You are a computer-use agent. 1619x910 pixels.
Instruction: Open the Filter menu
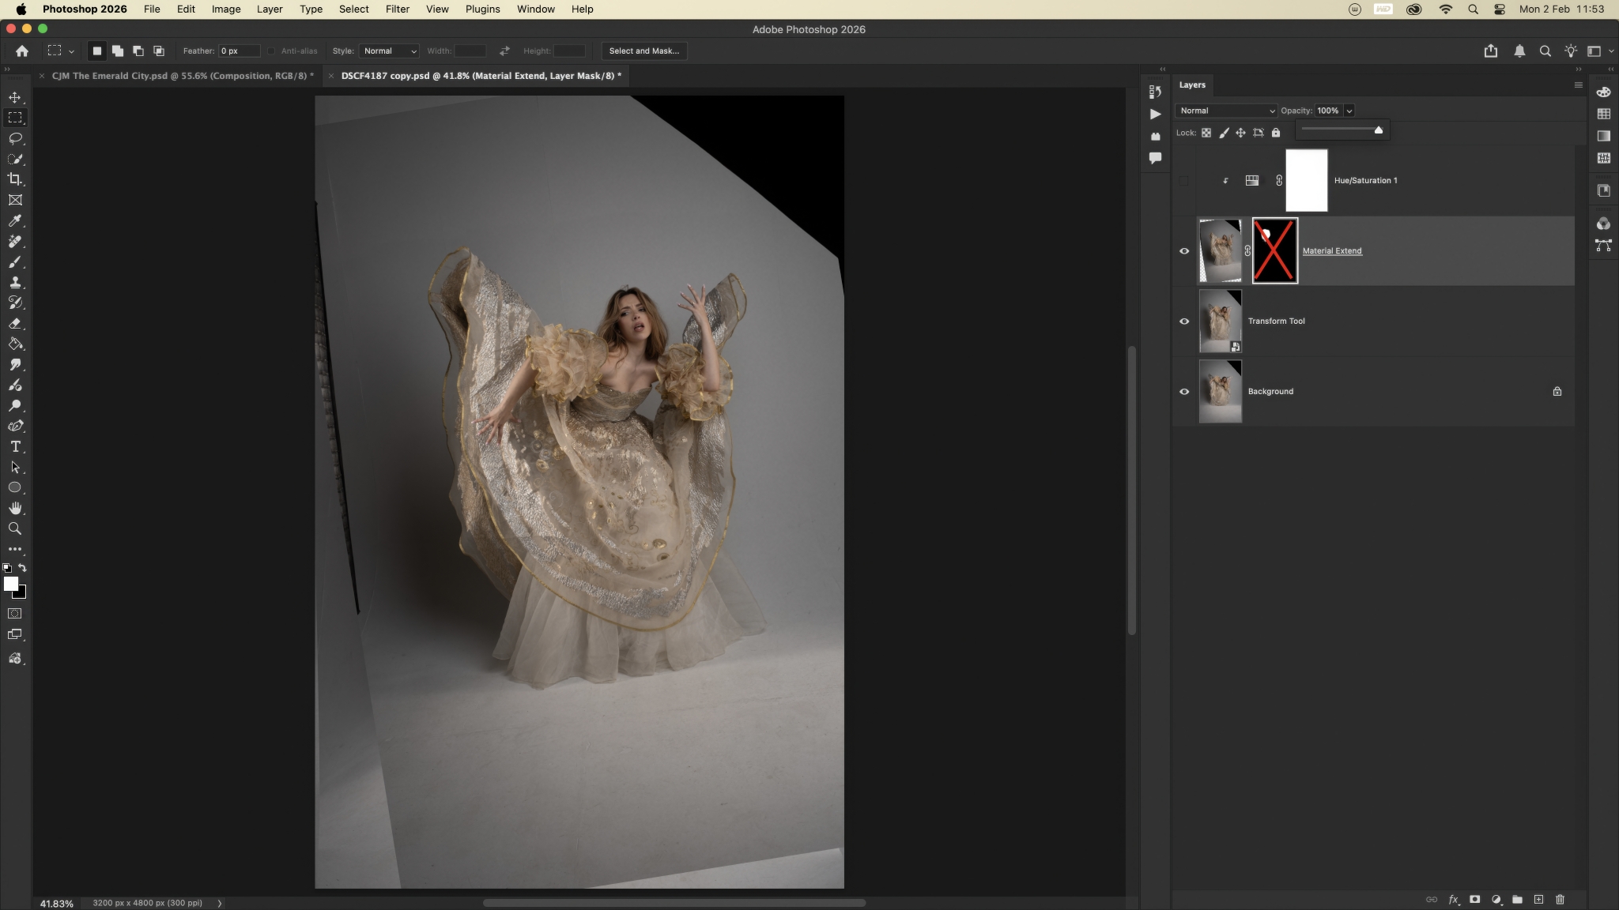point(397,9)
